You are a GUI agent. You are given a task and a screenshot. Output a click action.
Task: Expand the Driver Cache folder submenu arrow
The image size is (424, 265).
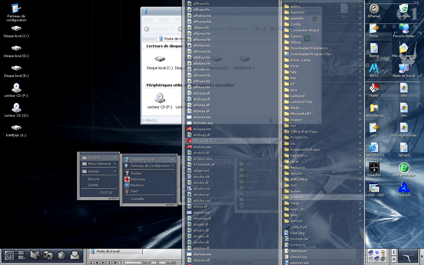click(360, 60)
